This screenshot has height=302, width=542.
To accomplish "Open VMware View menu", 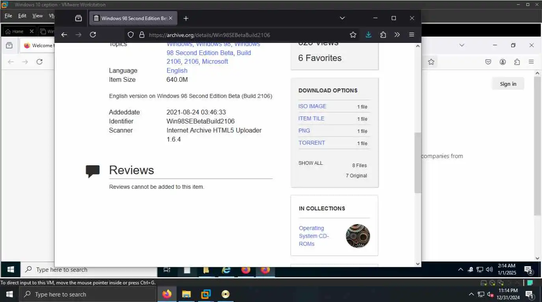I will (x=37, y=16).
